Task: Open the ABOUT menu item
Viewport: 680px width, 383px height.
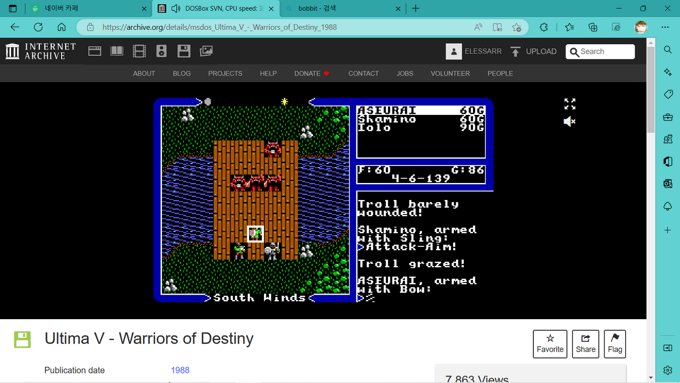Action: 144,73
